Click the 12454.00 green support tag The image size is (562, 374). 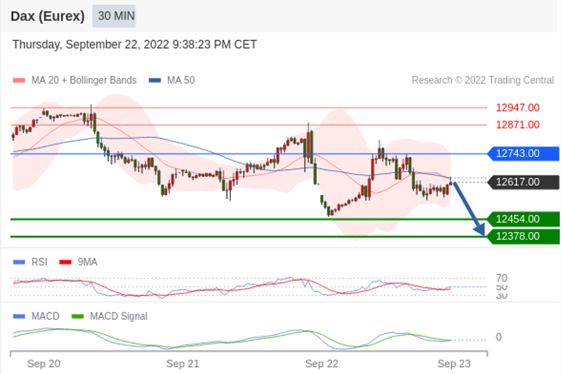pos(523,219)
